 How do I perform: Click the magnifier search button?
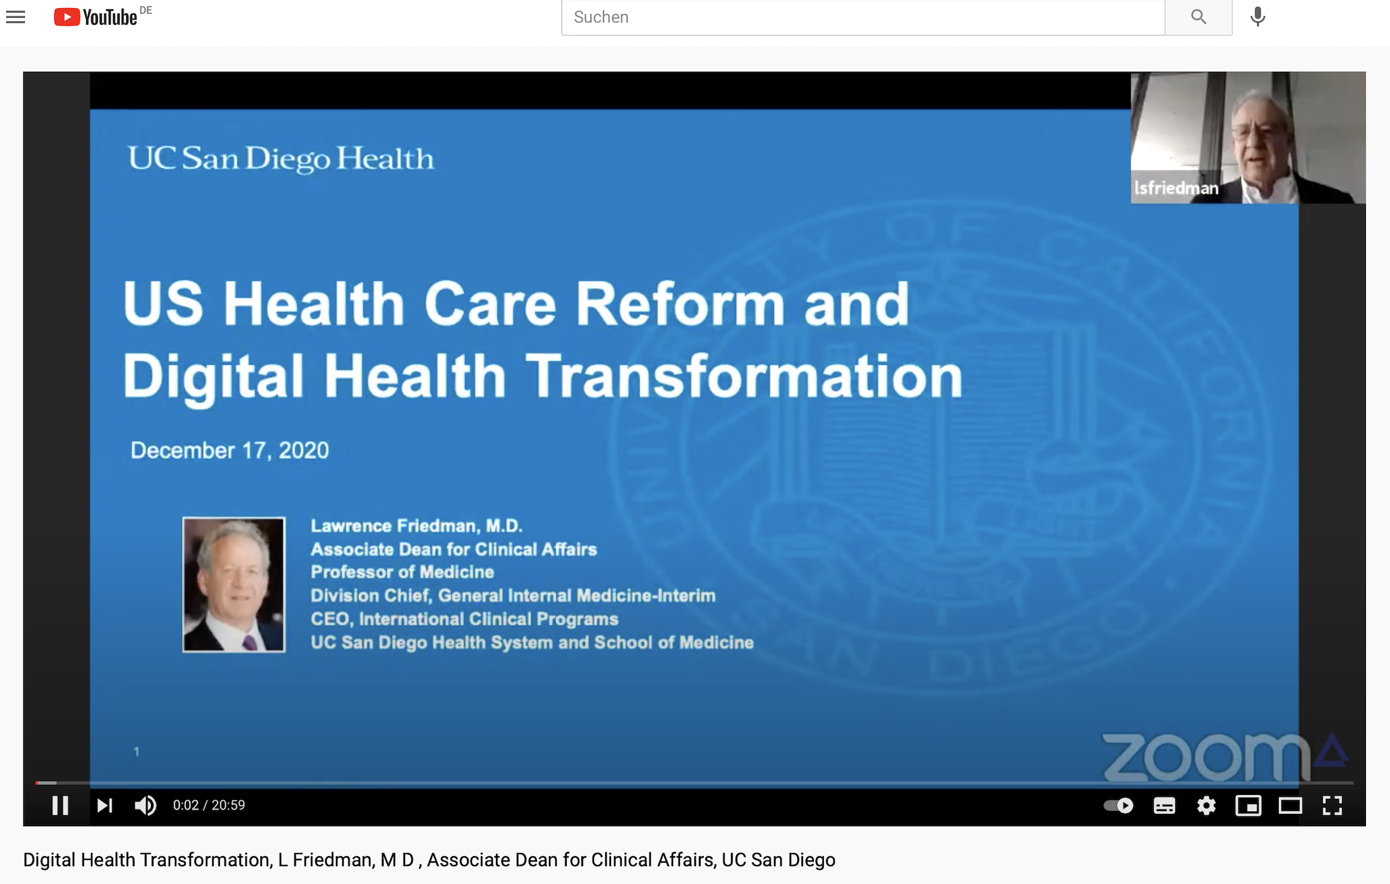[x=1199, y=17]
